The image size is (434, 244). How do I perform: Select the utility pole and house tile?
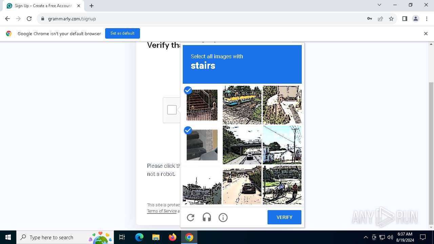pyautogui.click(x=282, y=145)
